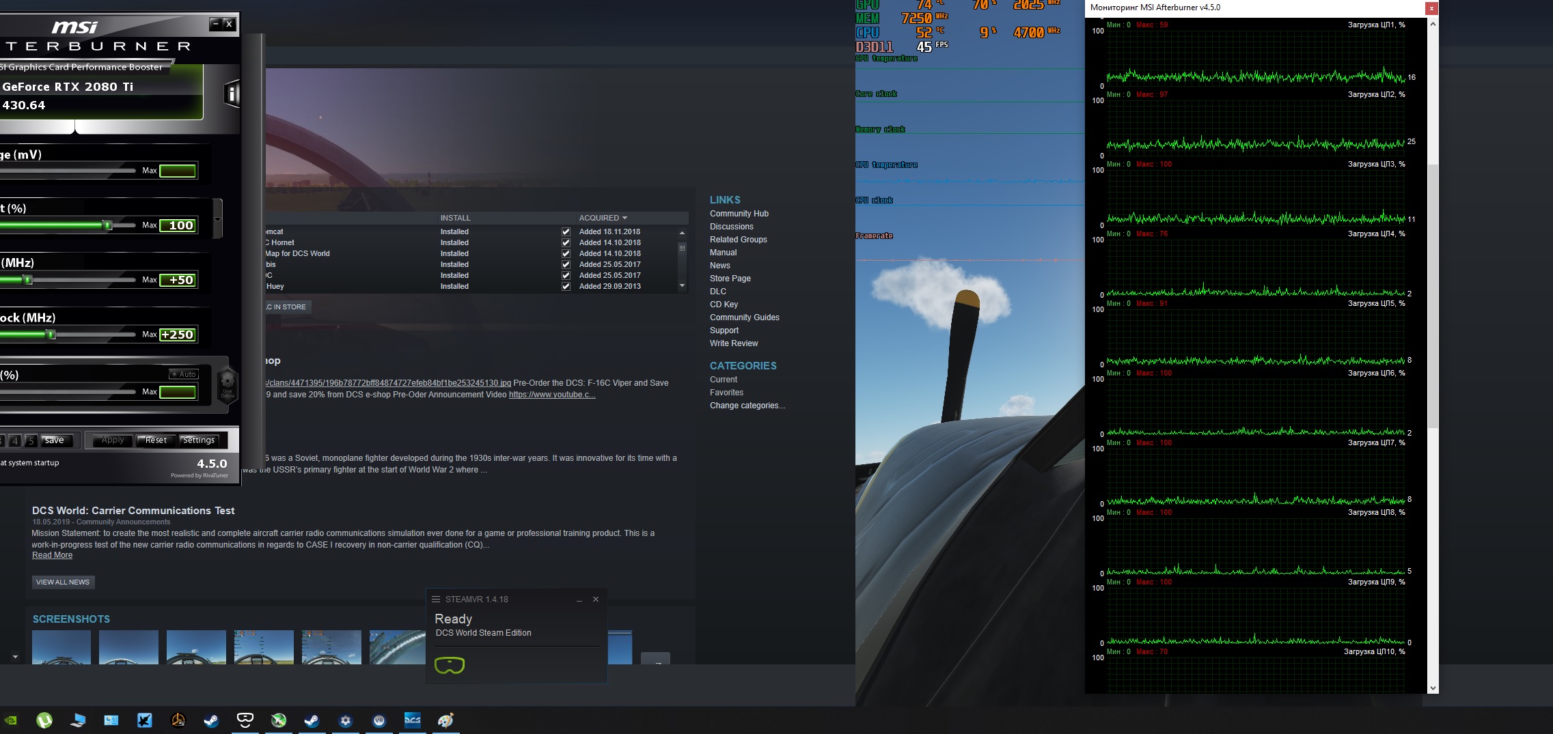The width and height of the screenshot is (1553, 734).
Task: Click the monitoring window vertical scrollbar thumb
Action: (1433, 296)
